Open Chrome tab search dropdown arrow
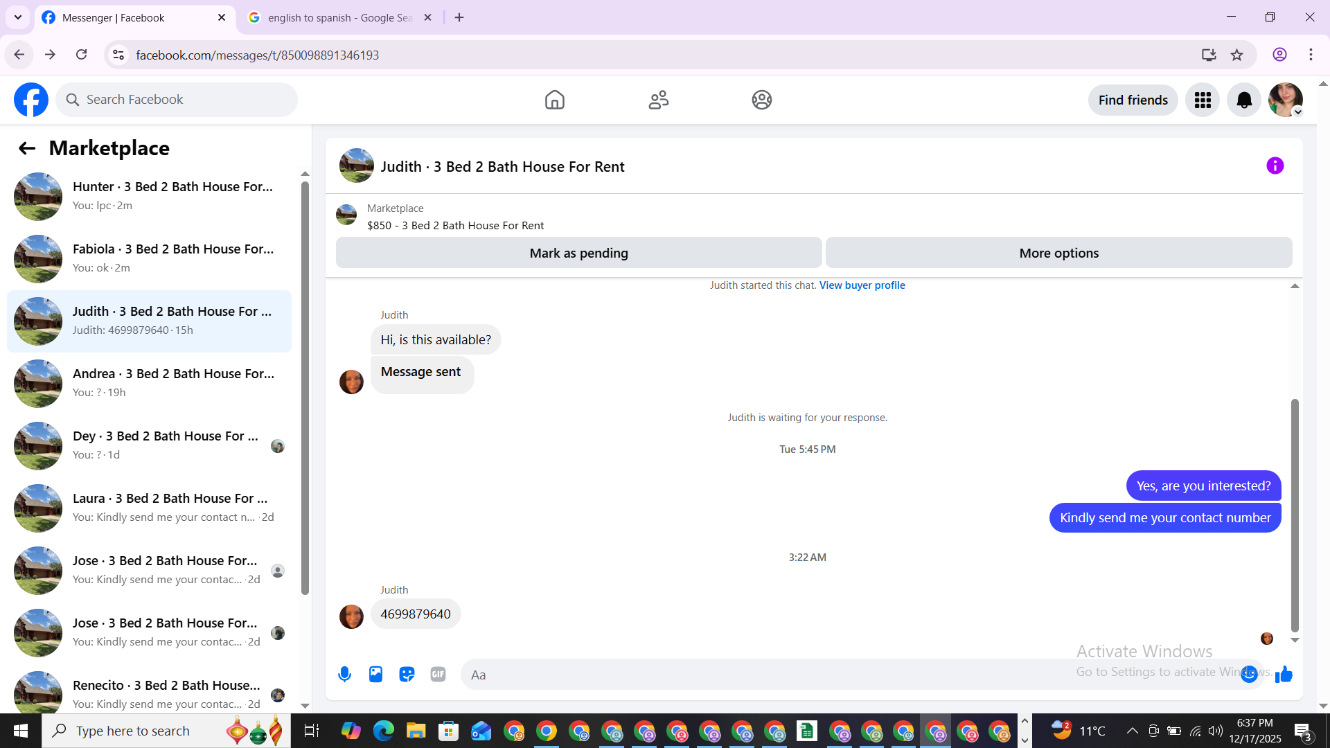Viewport: 1330px width, 748px height. tap(18, 17)
